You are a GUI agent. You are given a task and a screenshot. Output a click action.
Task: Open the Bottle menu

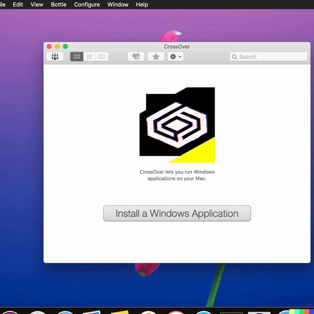[59, 4]
